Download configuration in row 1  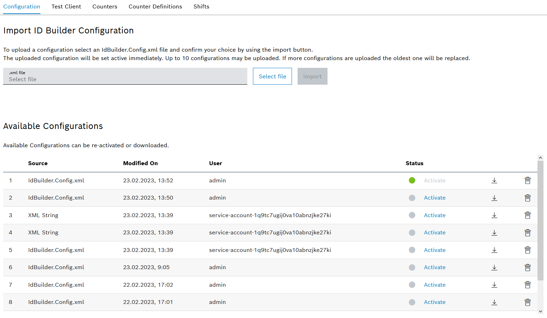point(494,181)
